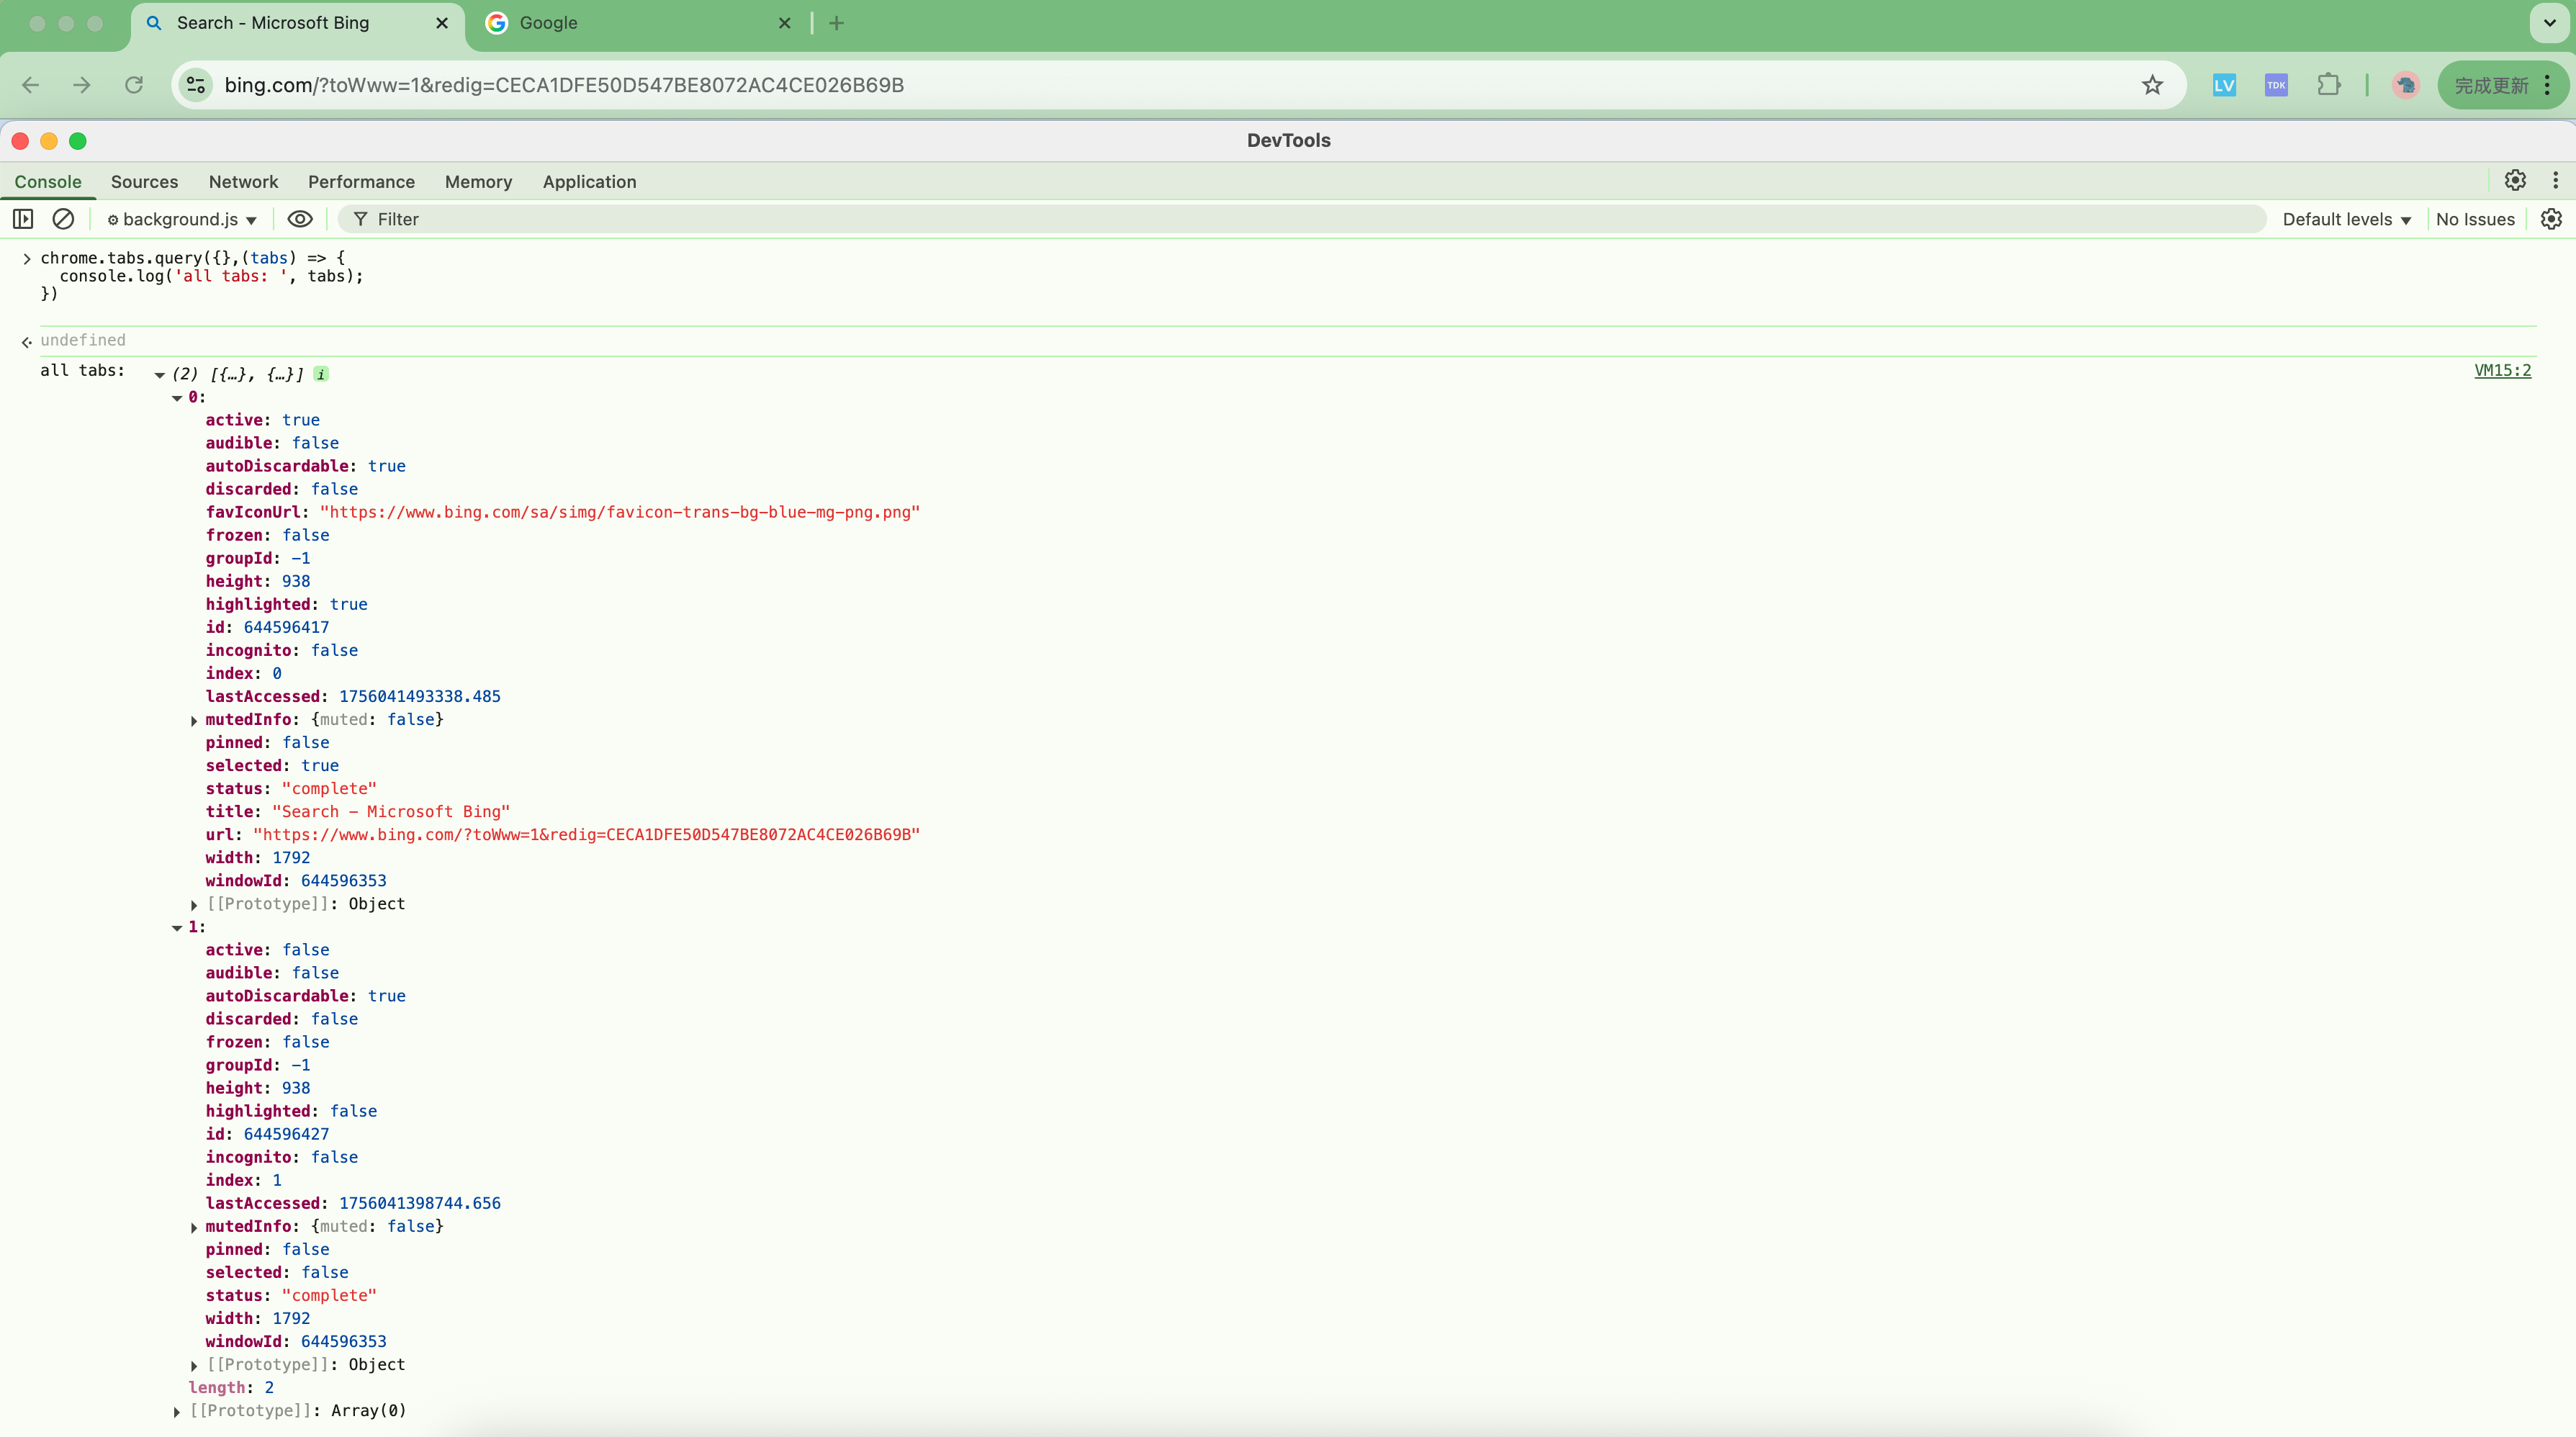Open DevTools three-dot more menu
This screenshot has height=1437, width=2576.
[2555, 181]
